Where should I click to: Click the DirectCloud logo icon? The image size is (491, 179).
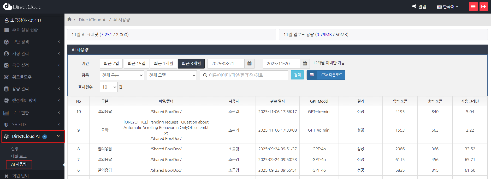[7, 7]
